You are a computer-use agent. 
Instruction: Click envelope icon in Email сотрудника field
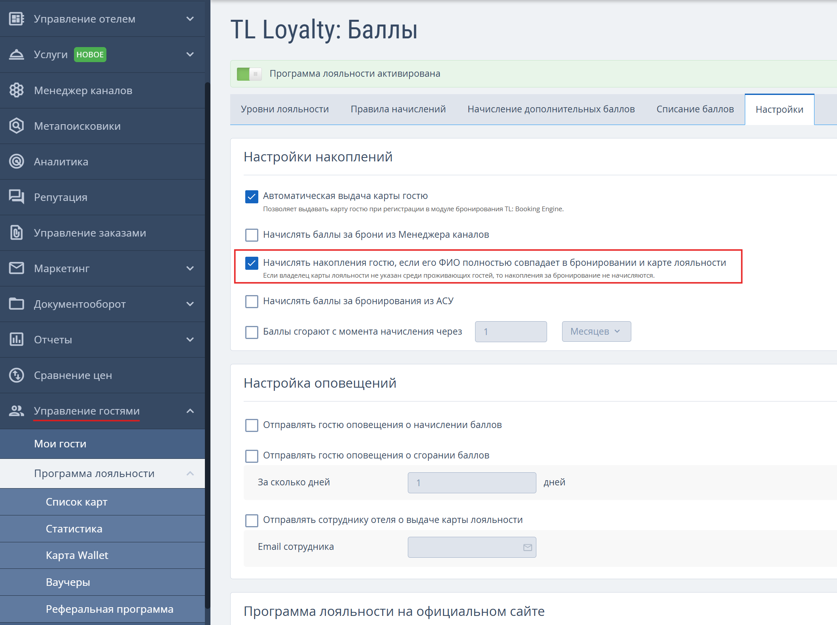click(x=528, y=547)
